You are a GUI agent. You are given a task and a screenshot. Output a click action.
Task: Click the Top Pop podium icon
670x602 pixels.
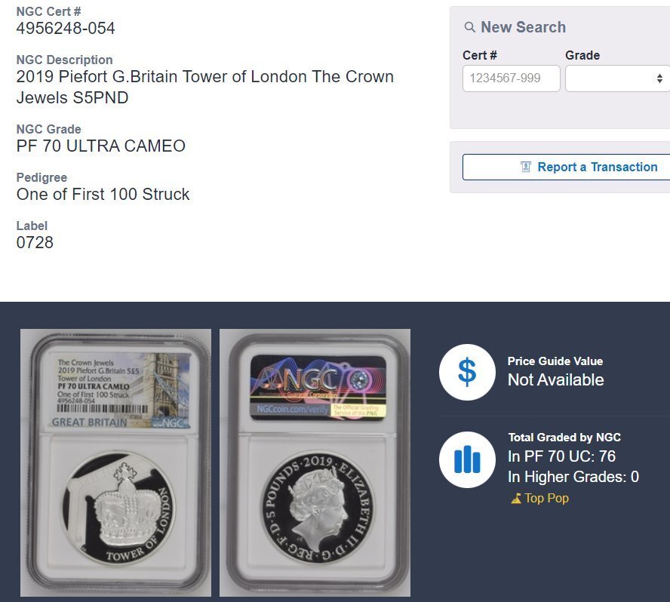tap(516, 498)
